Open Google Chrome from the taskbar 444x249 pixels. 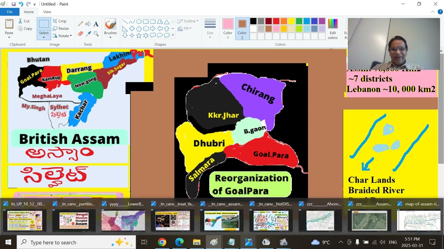162,242
